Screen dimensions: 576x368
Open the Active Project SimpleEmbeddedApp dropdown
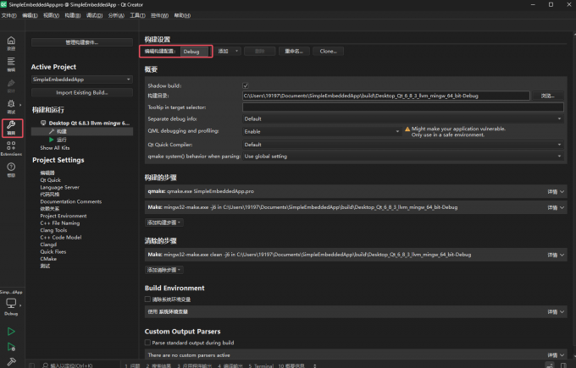81,80
